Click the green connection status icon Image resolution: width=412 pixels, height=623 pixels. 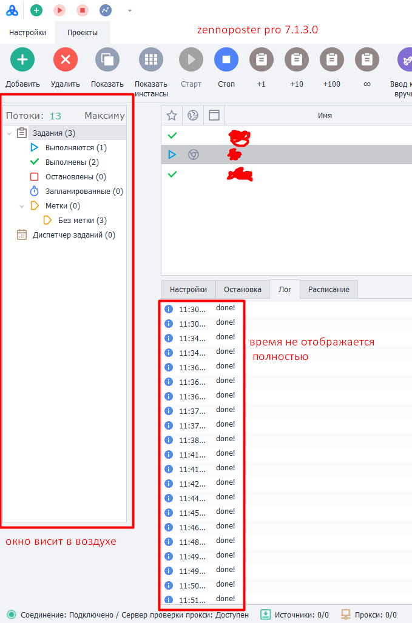(x=12, y=615)
